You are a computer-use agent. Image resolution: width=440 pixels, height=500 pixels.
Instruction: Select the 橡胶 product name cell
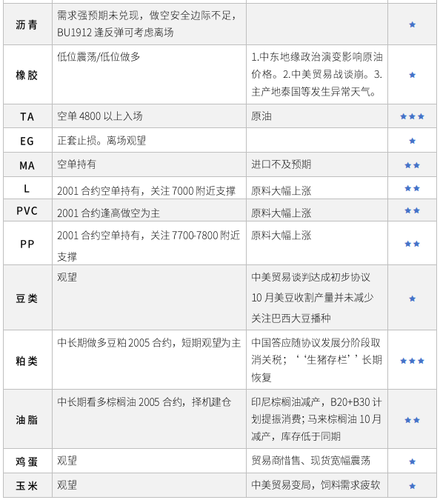(x=27, y=75)
